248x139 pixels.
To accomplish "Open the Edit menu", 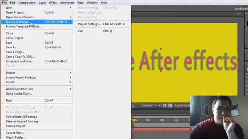I will point(12,3).
